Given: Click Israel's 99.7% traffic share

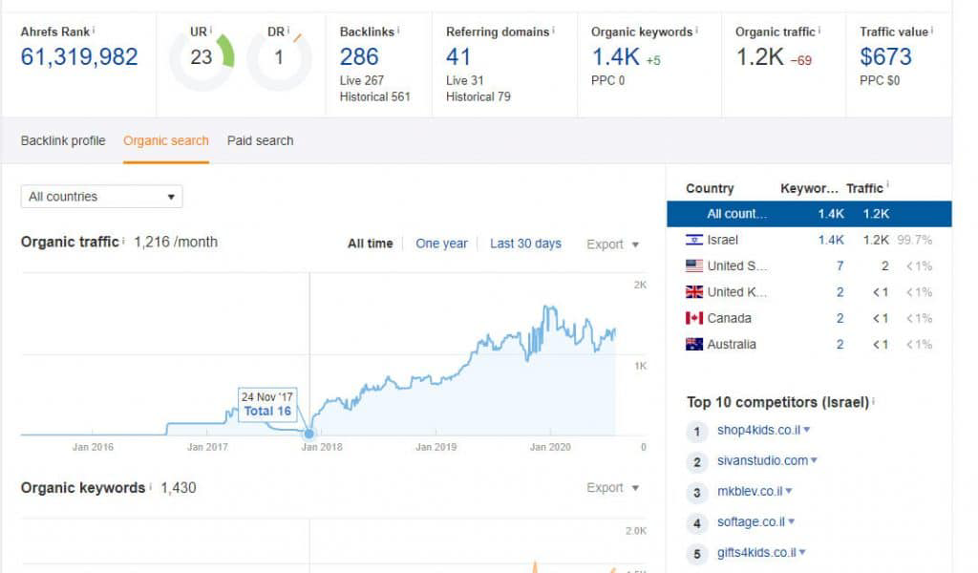Looking at the screenshot, I should pos(914,240).
